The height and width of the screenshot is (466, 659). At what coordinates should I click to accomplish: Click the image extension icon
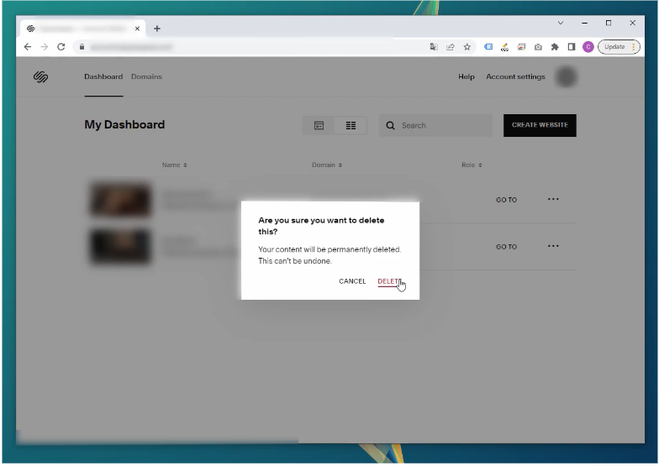coord(521,47)
